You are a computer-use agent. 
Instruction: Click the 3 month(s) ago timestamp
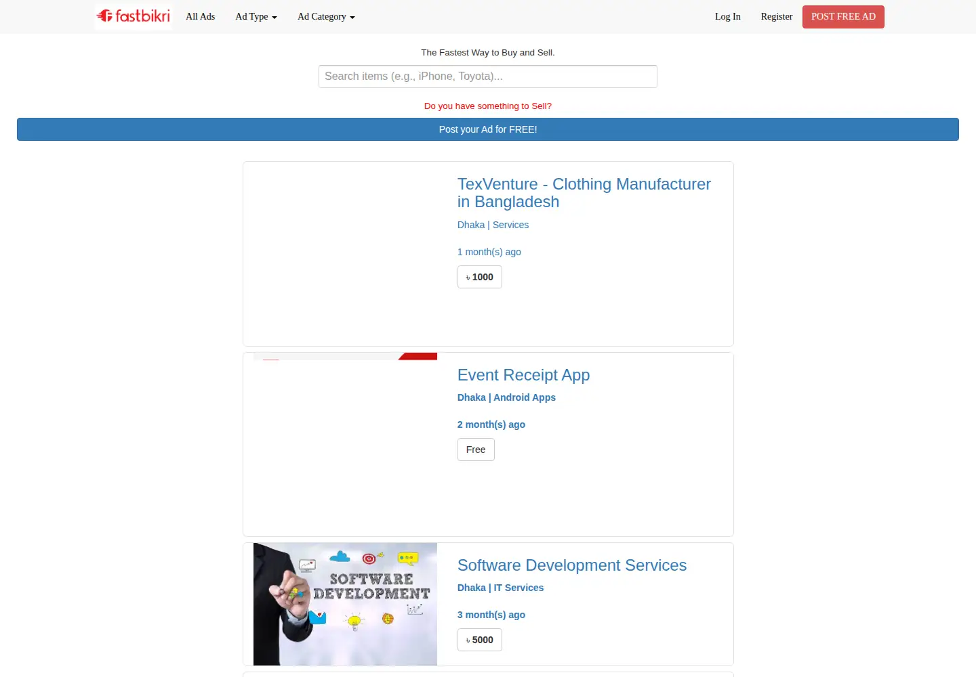(x=491, y=615)
